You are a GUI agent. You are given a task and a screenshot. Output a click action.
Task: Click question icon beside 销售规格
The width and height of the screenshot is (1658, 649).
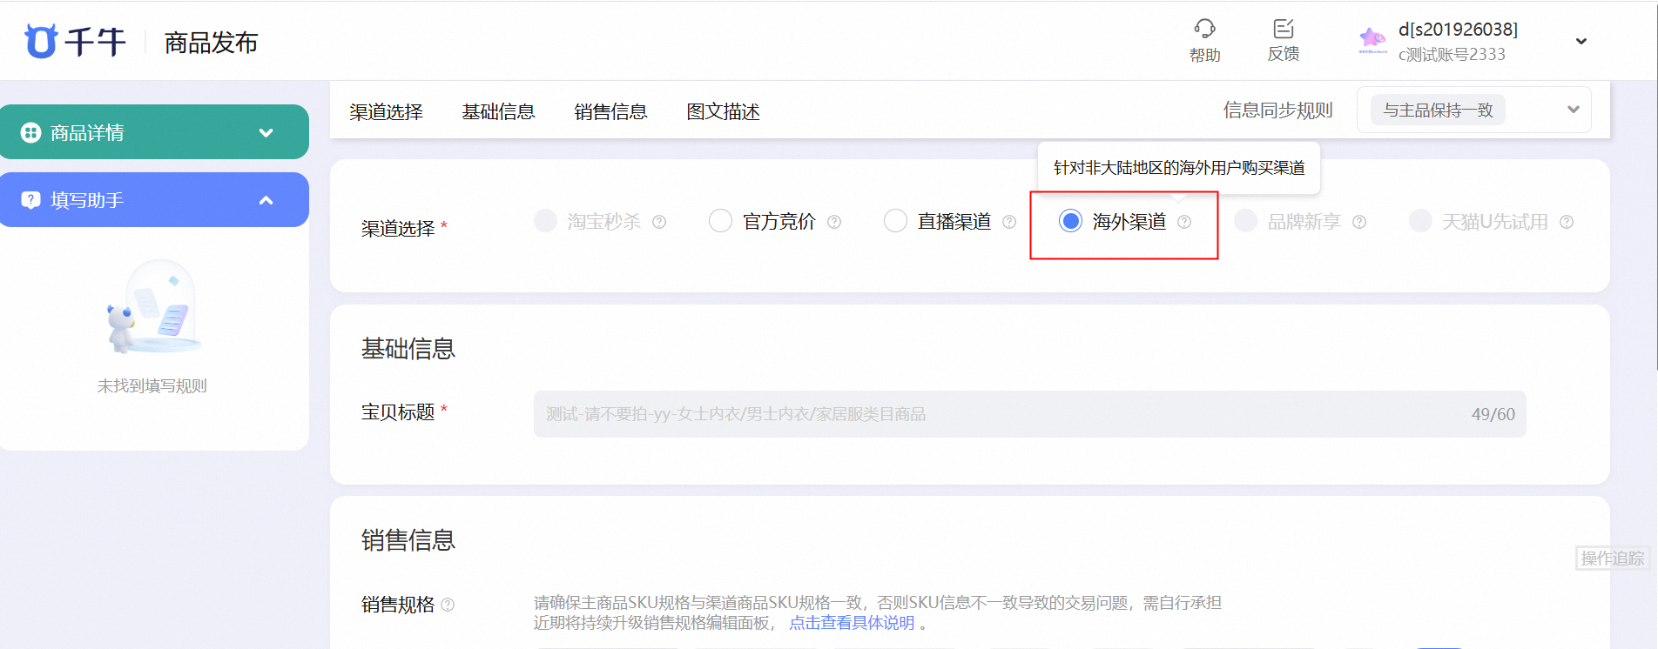[448, 605]
